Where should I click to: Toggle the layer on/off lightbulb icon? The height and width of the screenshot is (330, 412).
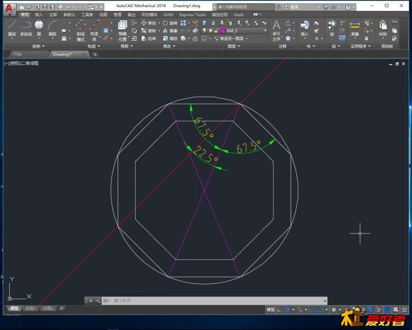204,31
